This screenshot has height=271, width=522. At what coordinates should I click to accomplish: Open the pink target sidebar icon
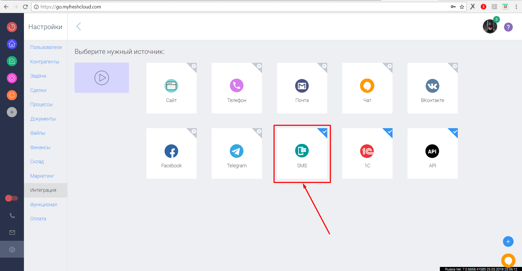12,78
